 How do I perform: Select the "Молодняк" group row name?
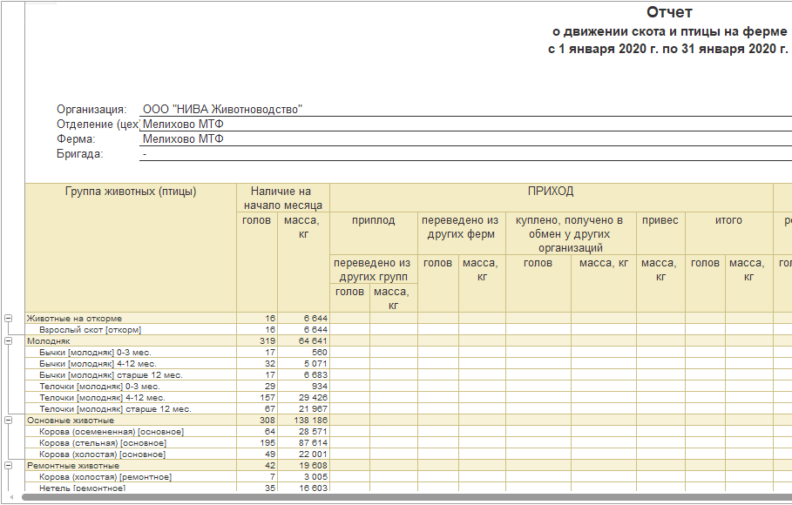pyautogui.click(x=49, y=341)
